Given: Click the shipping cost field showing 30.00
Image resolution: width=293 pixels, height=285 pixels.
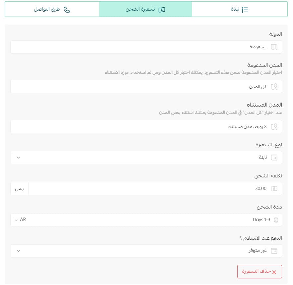Looking at the screenshot, I should 155,189.
